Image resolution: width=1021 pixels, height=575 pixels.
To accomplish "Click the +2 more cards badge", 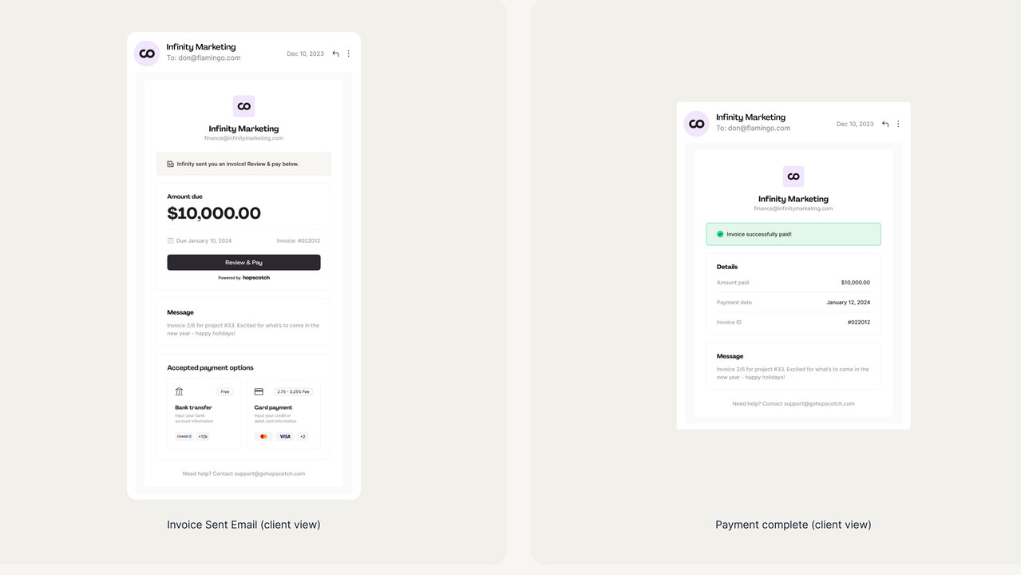I will (x=303, y=436).
